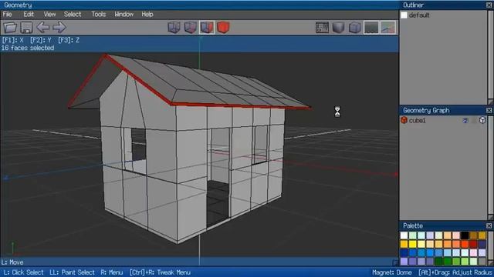Open the Help menu

tap(147, 14)
